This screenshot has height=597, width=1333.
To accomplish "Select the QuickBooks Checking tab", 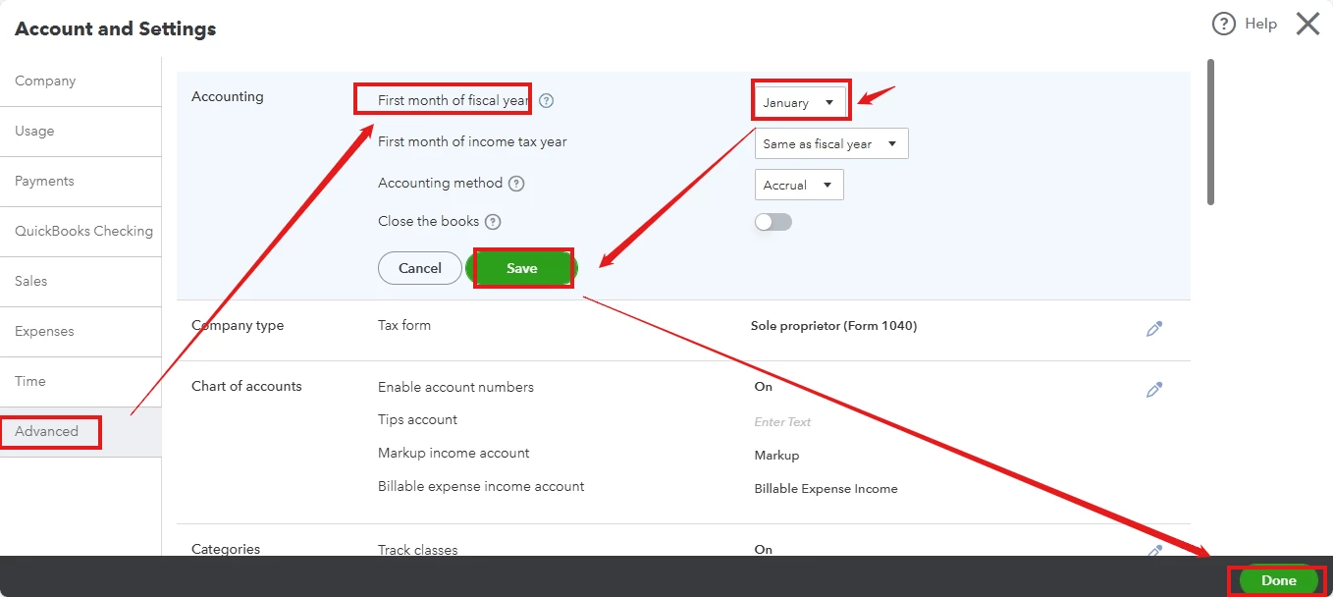I will 80,232.
